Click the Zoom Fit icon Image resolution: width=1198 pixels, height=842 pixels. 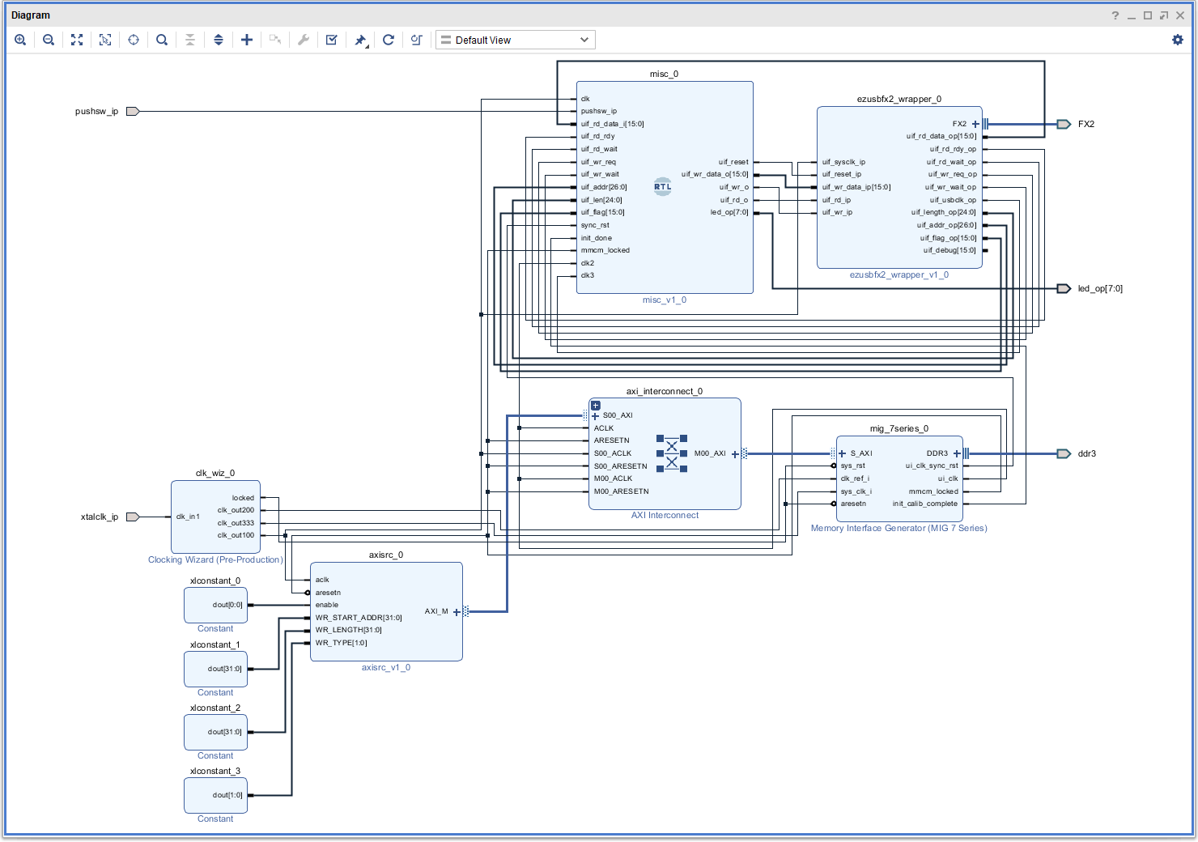coord(77,40)
